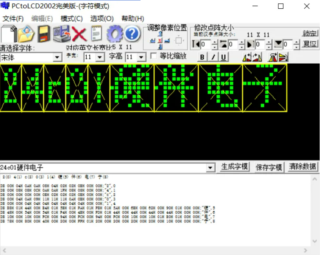Click the floppy disk save icon
This screenshot has width=320, height=255.
(x=44, y=34)
